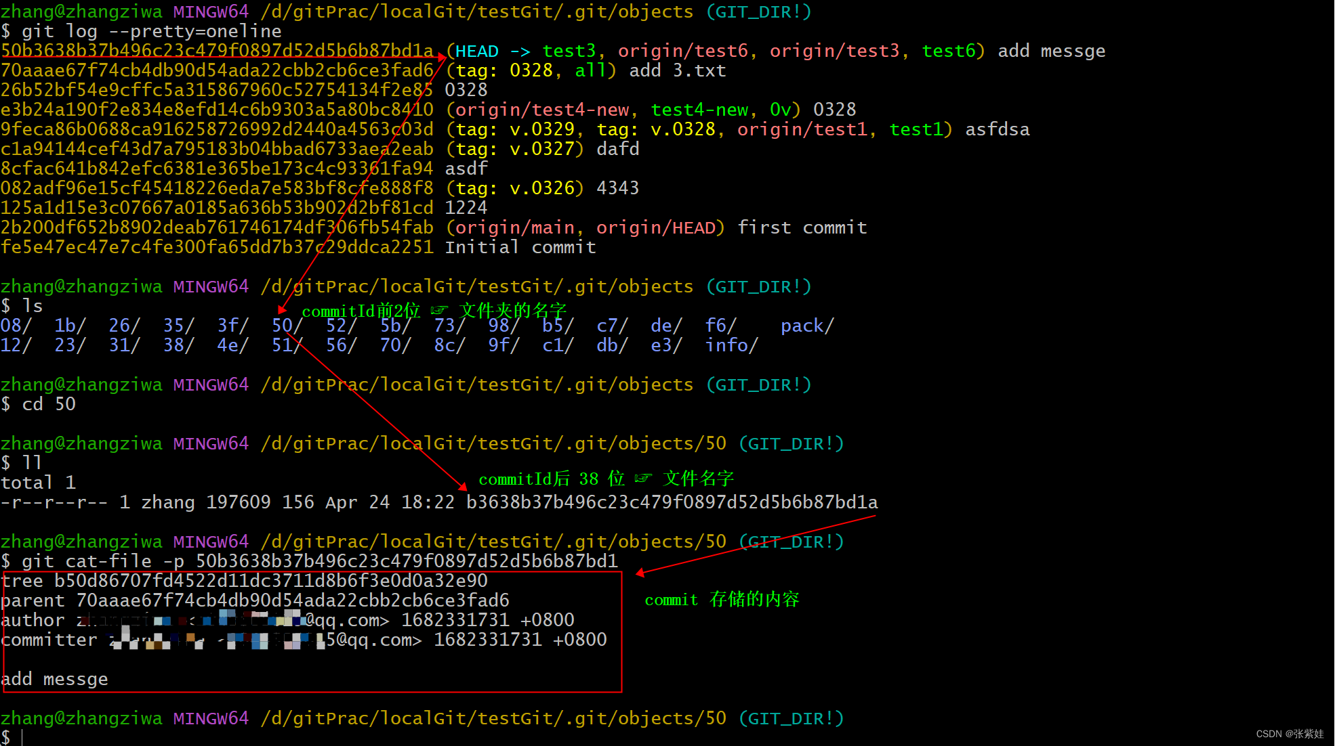Click the 'f6/' directory in ls output
This screenshot has height=746, width=1335.
point(720,326)
